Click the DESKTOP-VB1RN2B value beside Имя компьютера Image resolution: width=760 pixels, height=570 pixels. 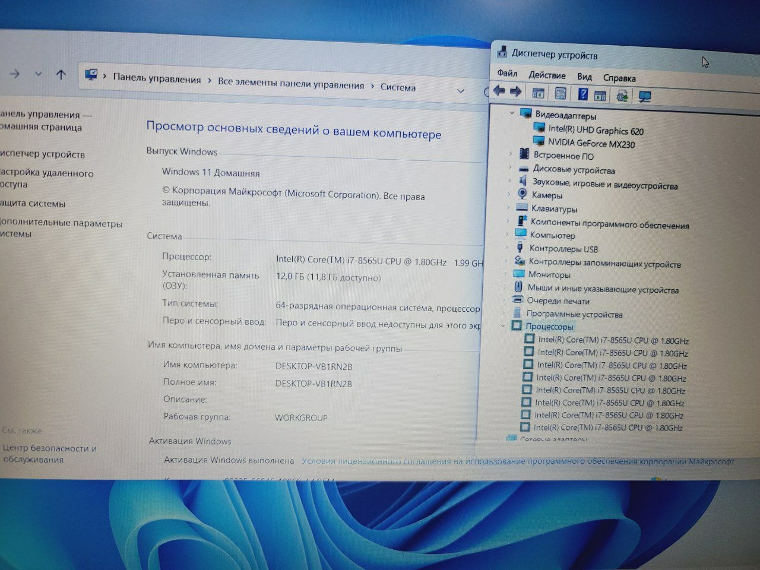(313, 366)
